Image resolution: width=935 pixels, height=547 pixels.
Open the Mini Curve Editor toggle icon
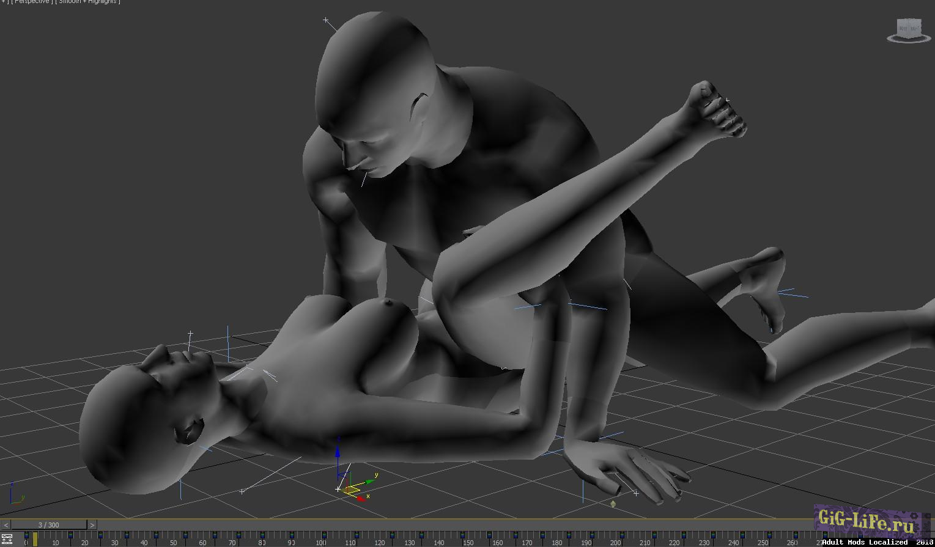point(7,539)
